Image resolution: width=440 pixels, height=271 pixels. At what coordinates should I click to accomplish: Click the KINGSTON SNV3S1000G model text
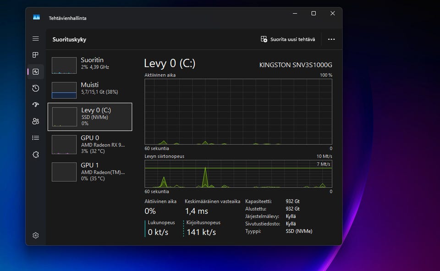tap(296, 65)
